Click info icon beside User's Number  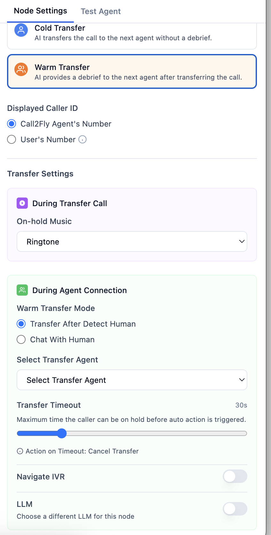(x=82, y=140)
